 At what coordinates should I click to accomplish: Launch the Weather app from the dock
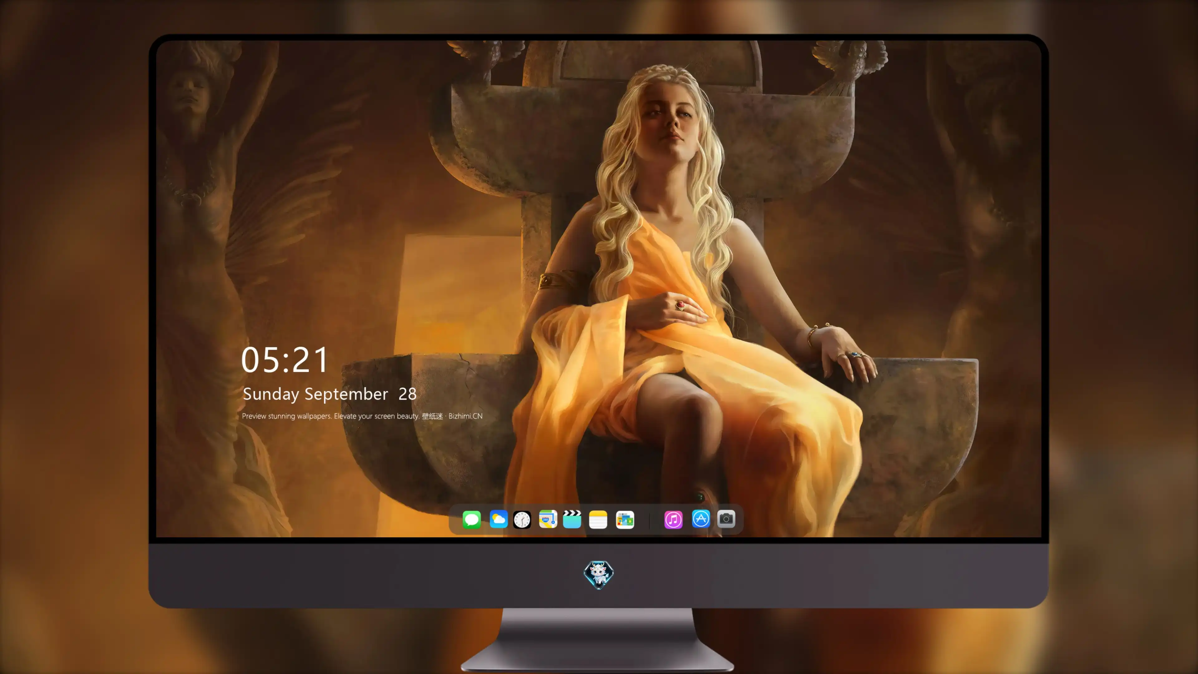coord(499,519)
